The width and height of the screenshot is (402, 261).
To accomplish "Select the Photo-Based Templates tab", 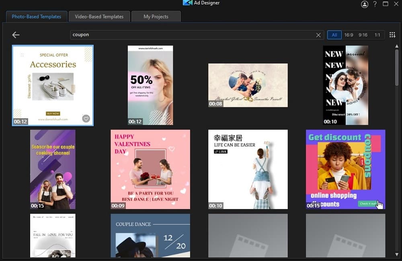I will pos(36,16).
